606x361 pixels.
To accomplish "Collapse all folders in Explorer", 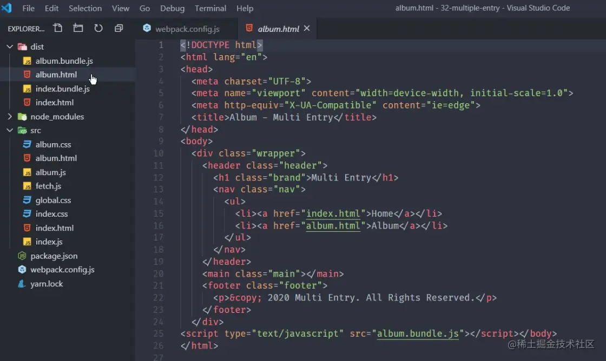I will [118, 28].
